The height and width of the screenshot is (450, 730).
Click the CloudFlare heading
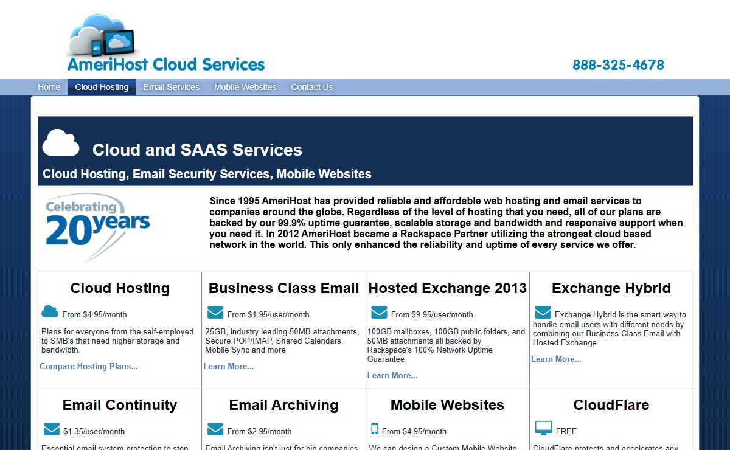click(x=611, y=405)
